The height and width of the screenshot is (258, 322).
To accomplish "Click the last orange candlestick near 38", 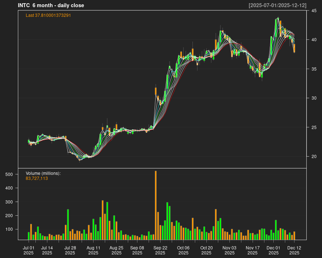I will (294, 48).
